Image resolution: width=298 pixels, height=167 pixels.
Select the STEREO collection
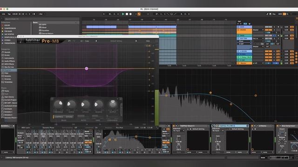tap(7, 40)
